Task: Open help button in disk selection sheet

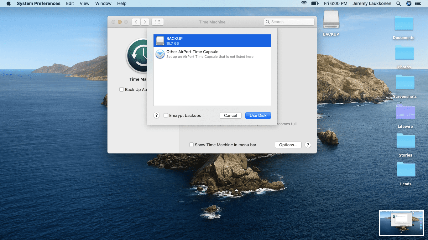Action: pyautogui.click(x=157, y=115)
